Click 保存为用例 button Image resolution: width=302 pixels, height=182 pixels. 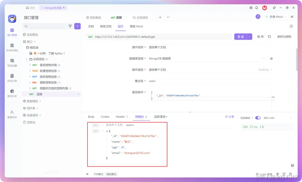click(x=284, y=37)
